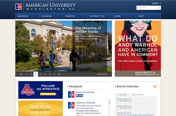Open the Academics menu
This screenshot has height=116, width=176.
coord(51,16)
